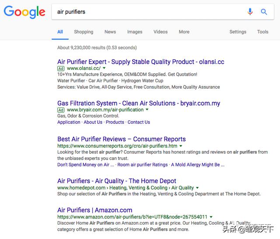Click the About Us sitelink
Image resolution: width=280 pixels, height=239 pixels.
(93, 122)
